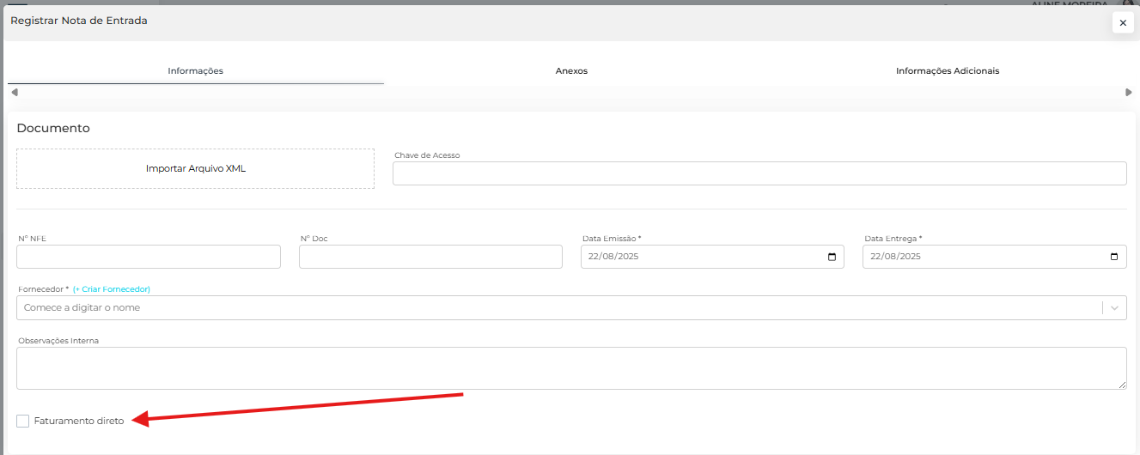Screen dimensions: 1140x455
Task: Open the Data Entrega calendar picker icon
Action: tap(1113, 257)
